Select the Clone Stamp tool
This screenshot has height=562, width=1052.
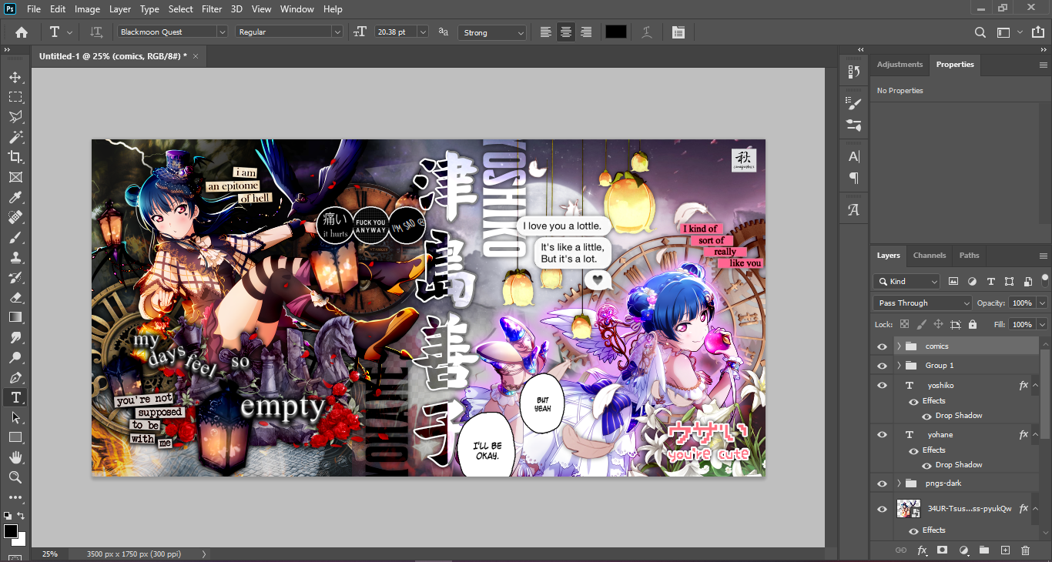15,257
